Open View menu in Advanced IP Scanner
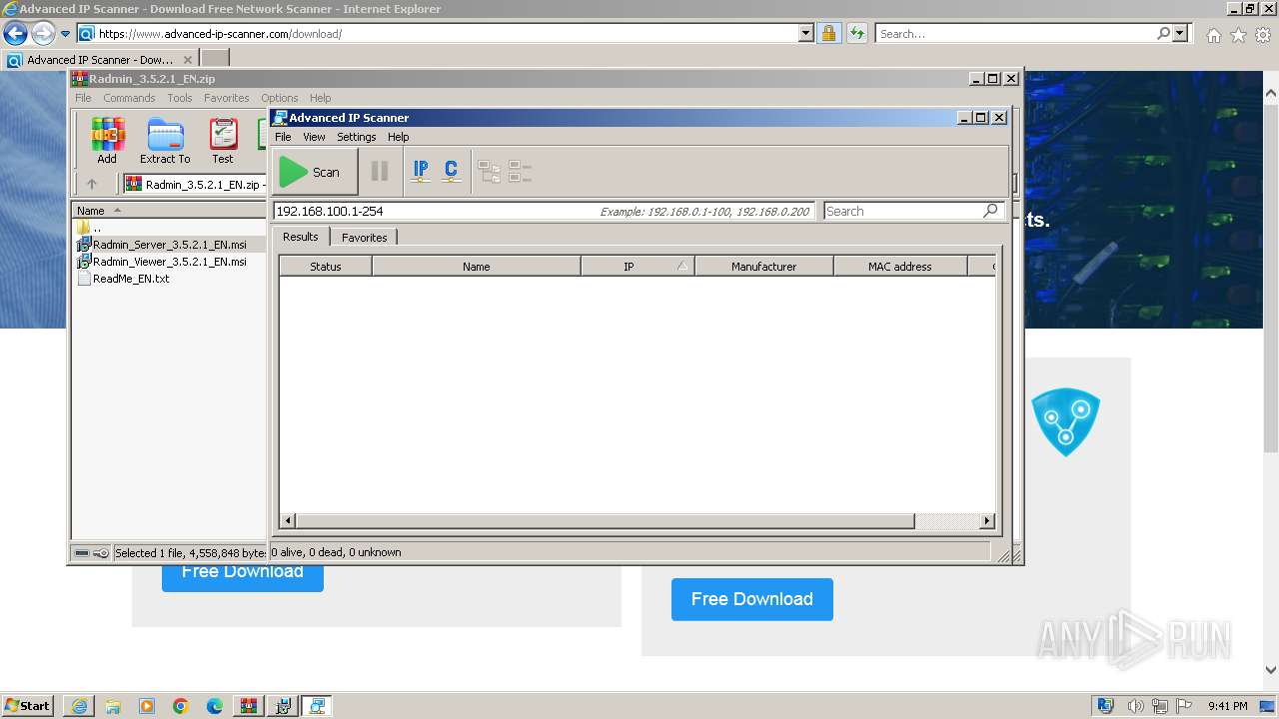 point(314,137)
